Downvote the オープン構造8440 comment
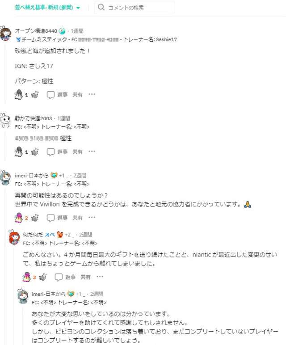The width and height of the screenshot is (286, 345). click(35, 95)
